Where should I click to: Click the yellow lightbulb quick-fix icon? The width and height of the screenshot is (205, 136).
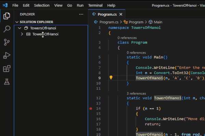(x=111, y=78)
